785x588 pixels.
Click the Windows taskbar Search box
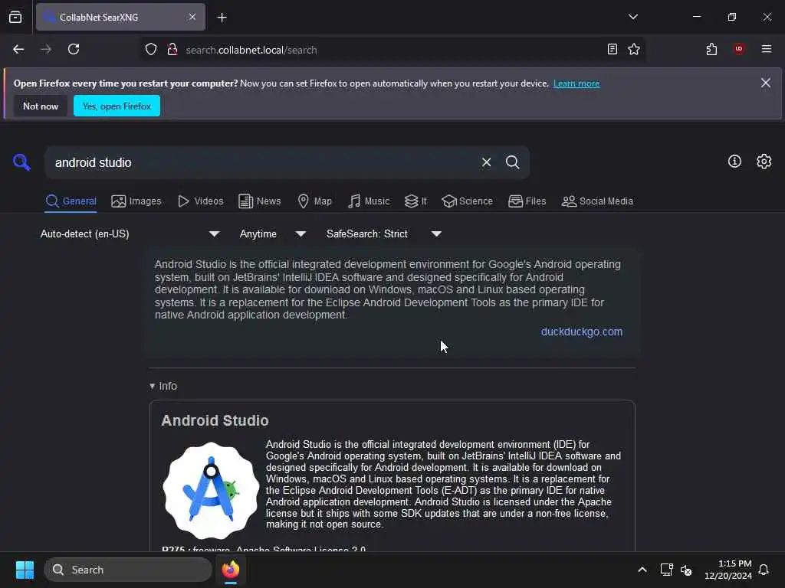pyautogui.click(x=128, y=570)
